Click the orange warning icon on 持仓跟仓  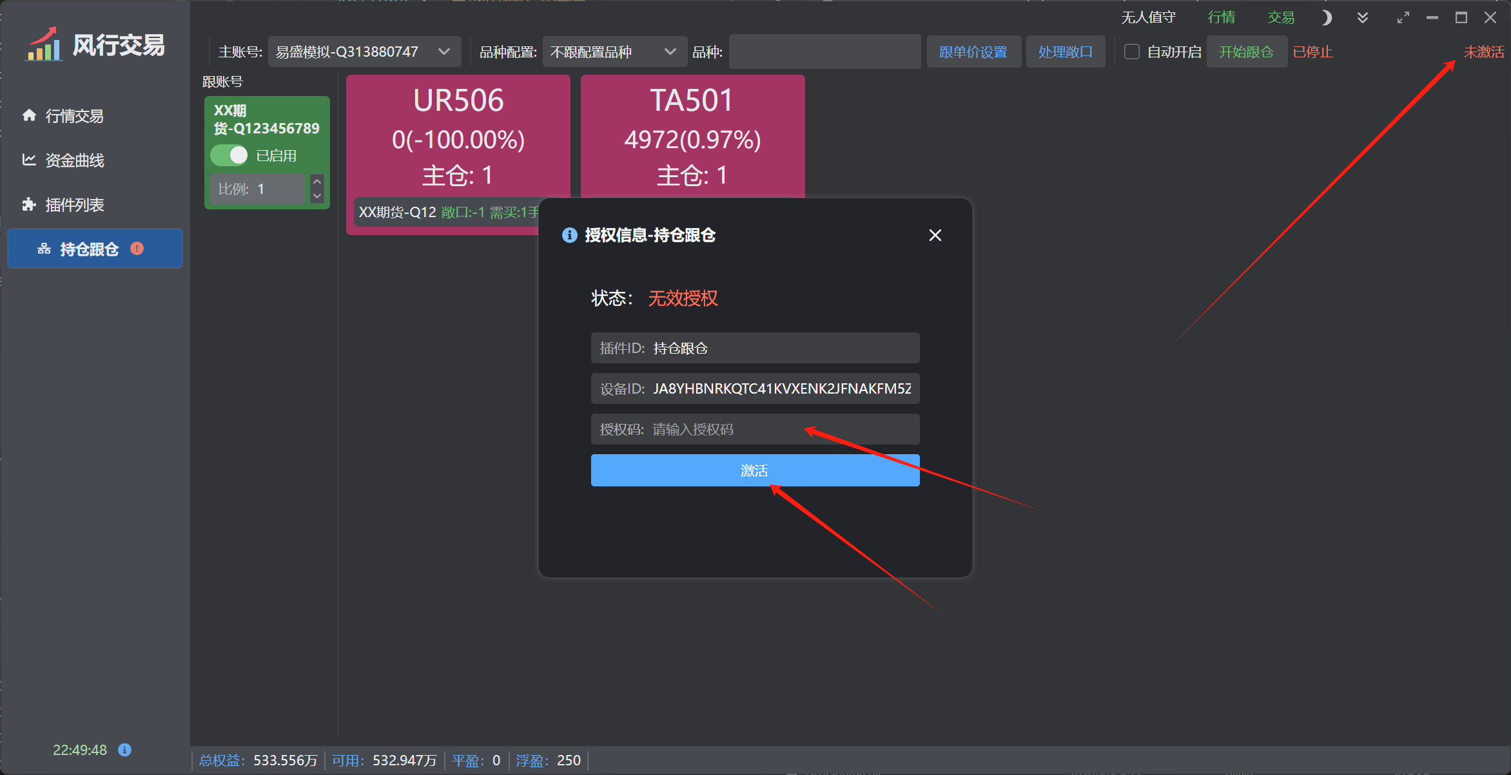tap(137, 249)
